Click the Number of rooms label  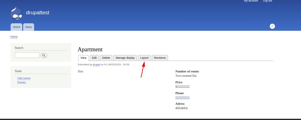pos(187,72)
